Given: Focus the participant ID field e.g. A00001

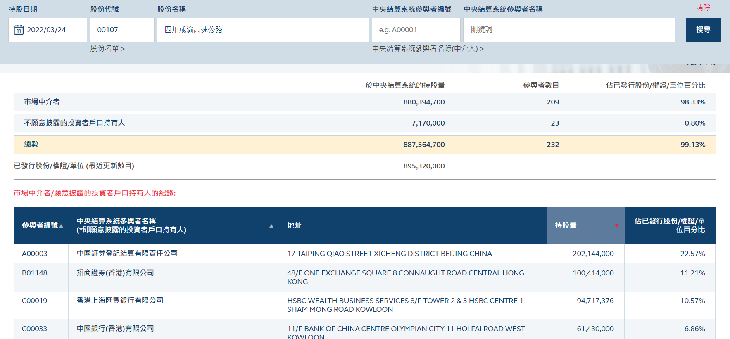Looking at the screenshot, I should (x=416, y=30).
